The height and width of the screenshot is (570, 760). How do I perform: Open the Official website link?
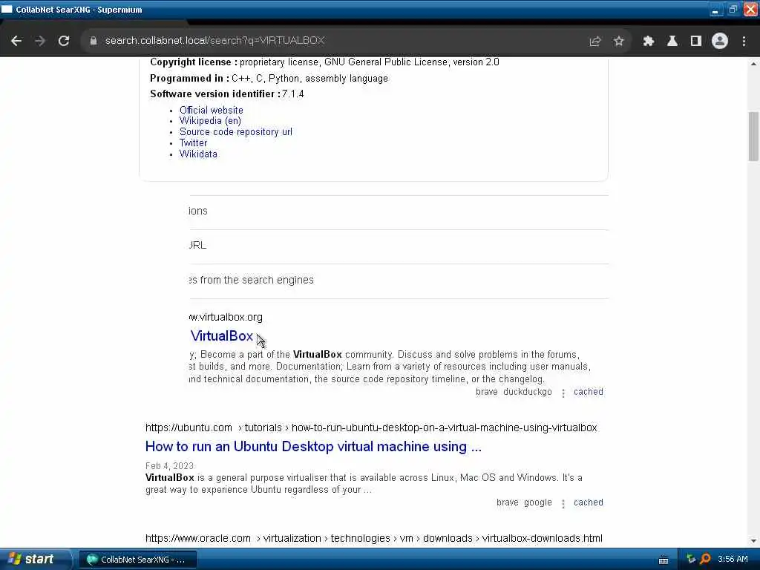[x=212, y=110]
